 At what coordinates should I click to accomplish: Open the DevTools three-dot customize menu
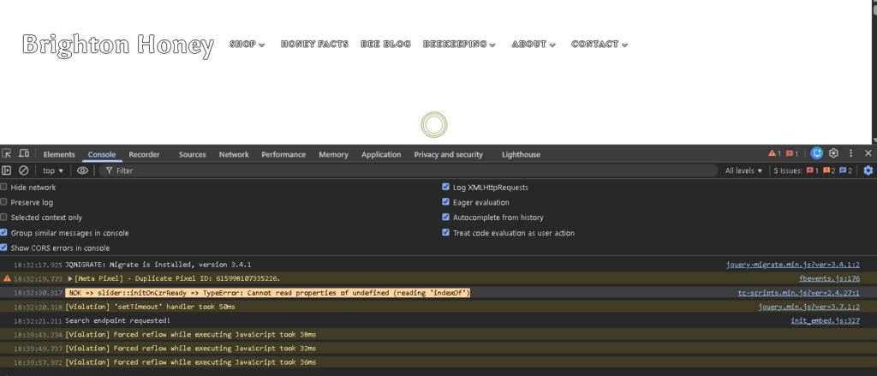pyautogui.click(x=850, y=153)
